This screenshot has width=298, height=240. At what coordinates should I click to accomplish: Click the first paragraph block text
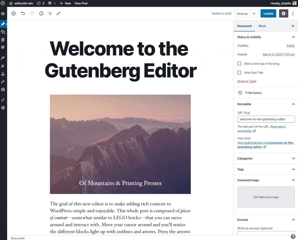tap(120, 218)
